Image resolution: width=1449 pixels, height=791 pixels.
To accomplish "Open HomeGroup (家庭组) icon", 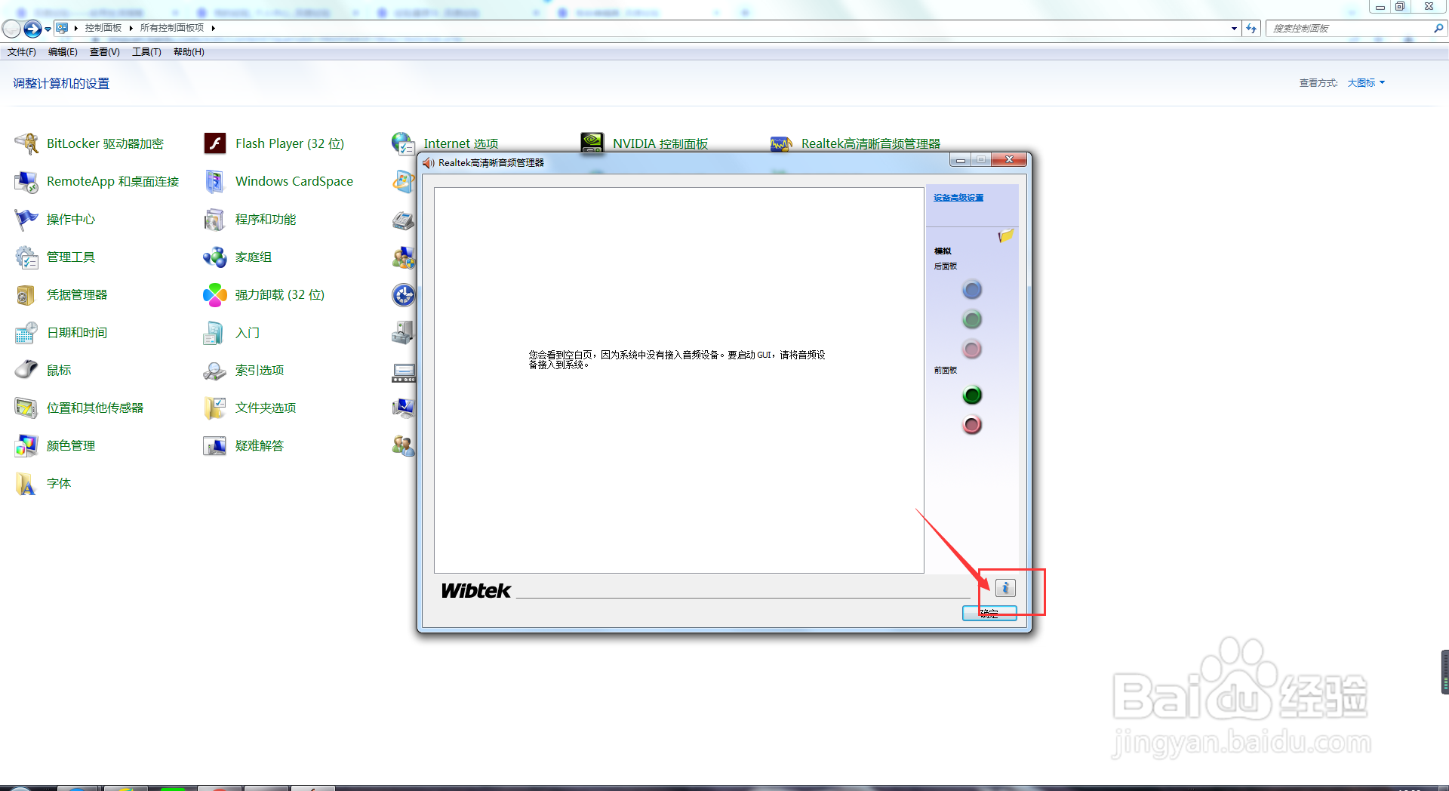I will pyautogui.click(x=215, y=257).
